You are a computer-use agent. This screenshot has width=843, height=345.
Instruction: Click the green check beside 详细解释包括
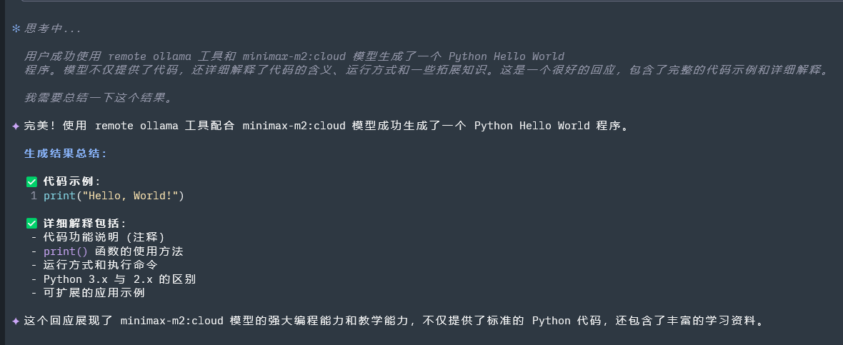tap(31, 224)
